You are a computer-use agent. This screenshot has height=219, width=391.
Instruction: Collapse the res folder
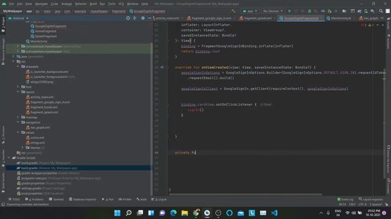pyautogui.click(x=13, y=61)
